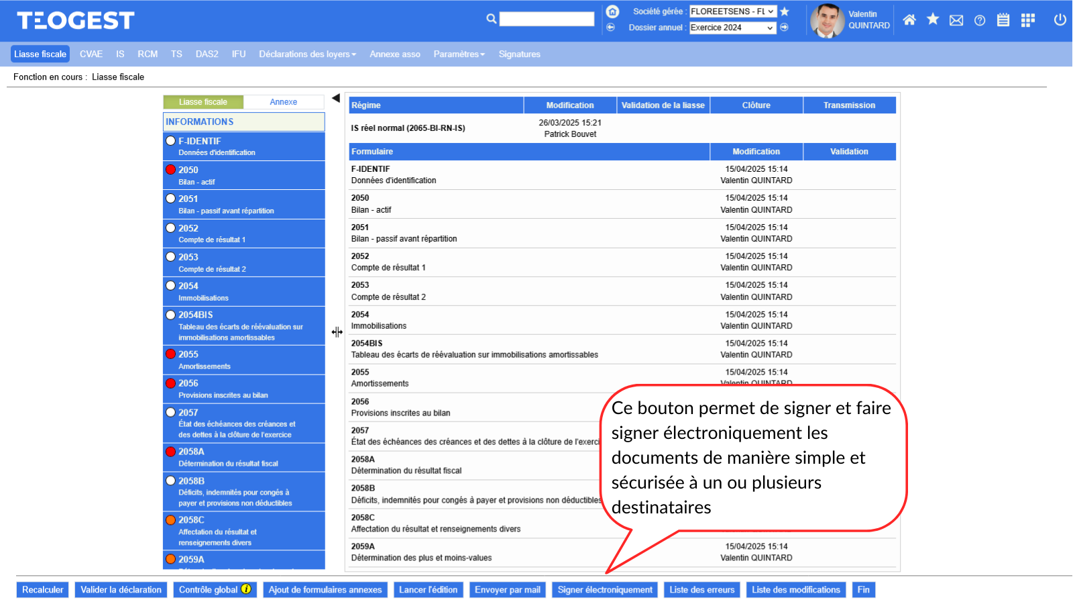
Task: Click the Valider la déclaration button
Action: [x=121, y=590]
